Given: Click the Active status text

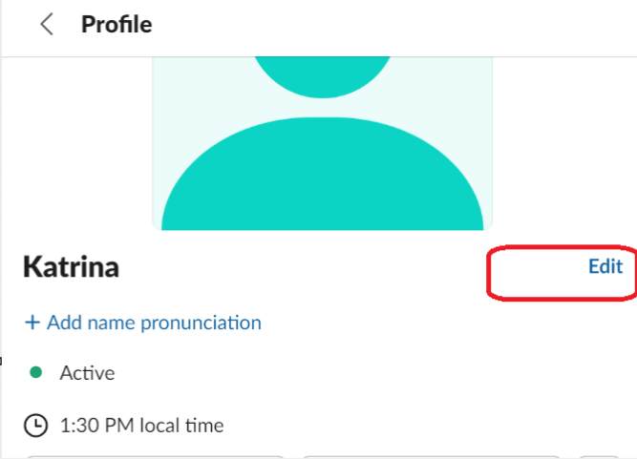Looking at the screenshot, I should click(x=87, y=372).
